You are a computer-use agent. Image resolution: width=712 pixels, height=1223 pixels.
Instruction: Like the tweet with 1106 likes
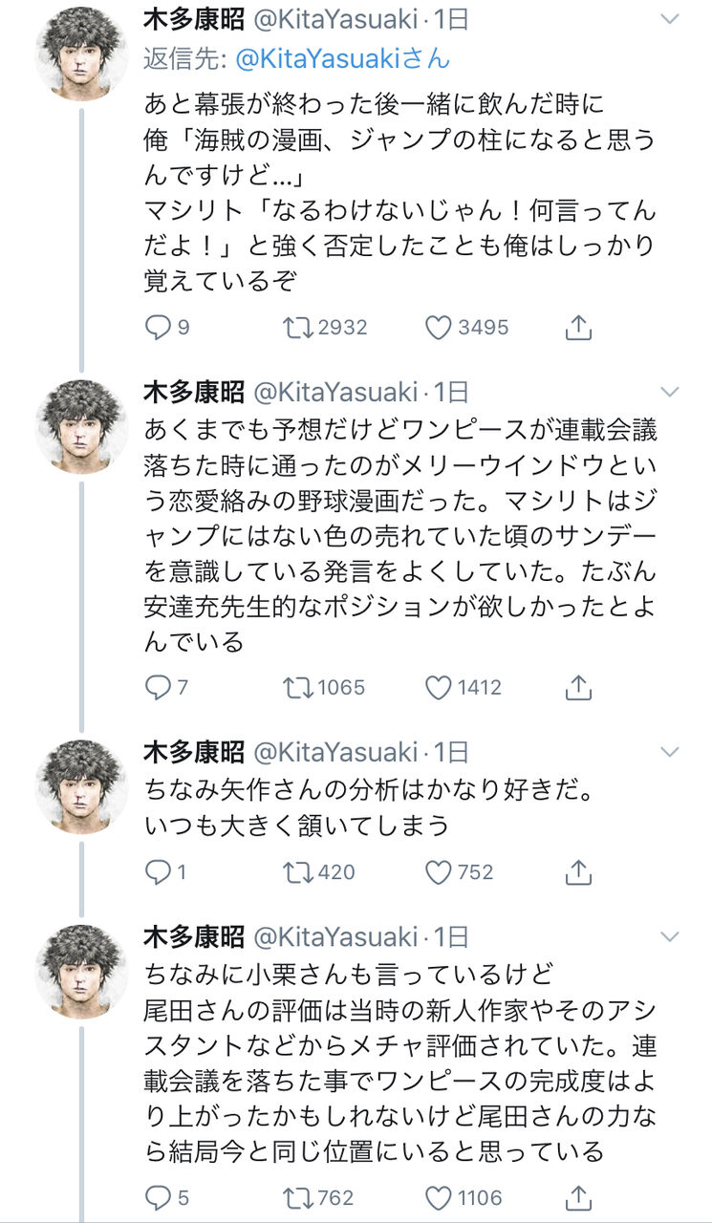coord(439,1197)
